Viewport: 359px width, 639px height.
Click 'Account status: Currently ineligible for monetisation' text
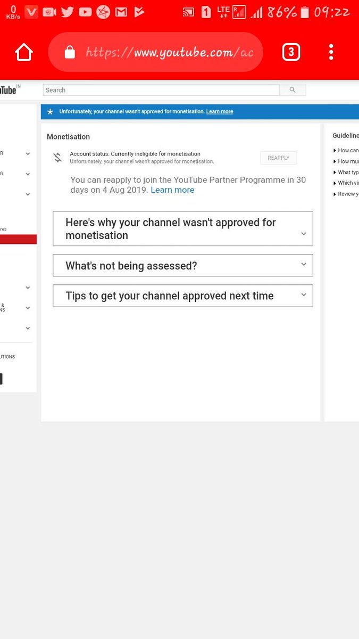135,154
